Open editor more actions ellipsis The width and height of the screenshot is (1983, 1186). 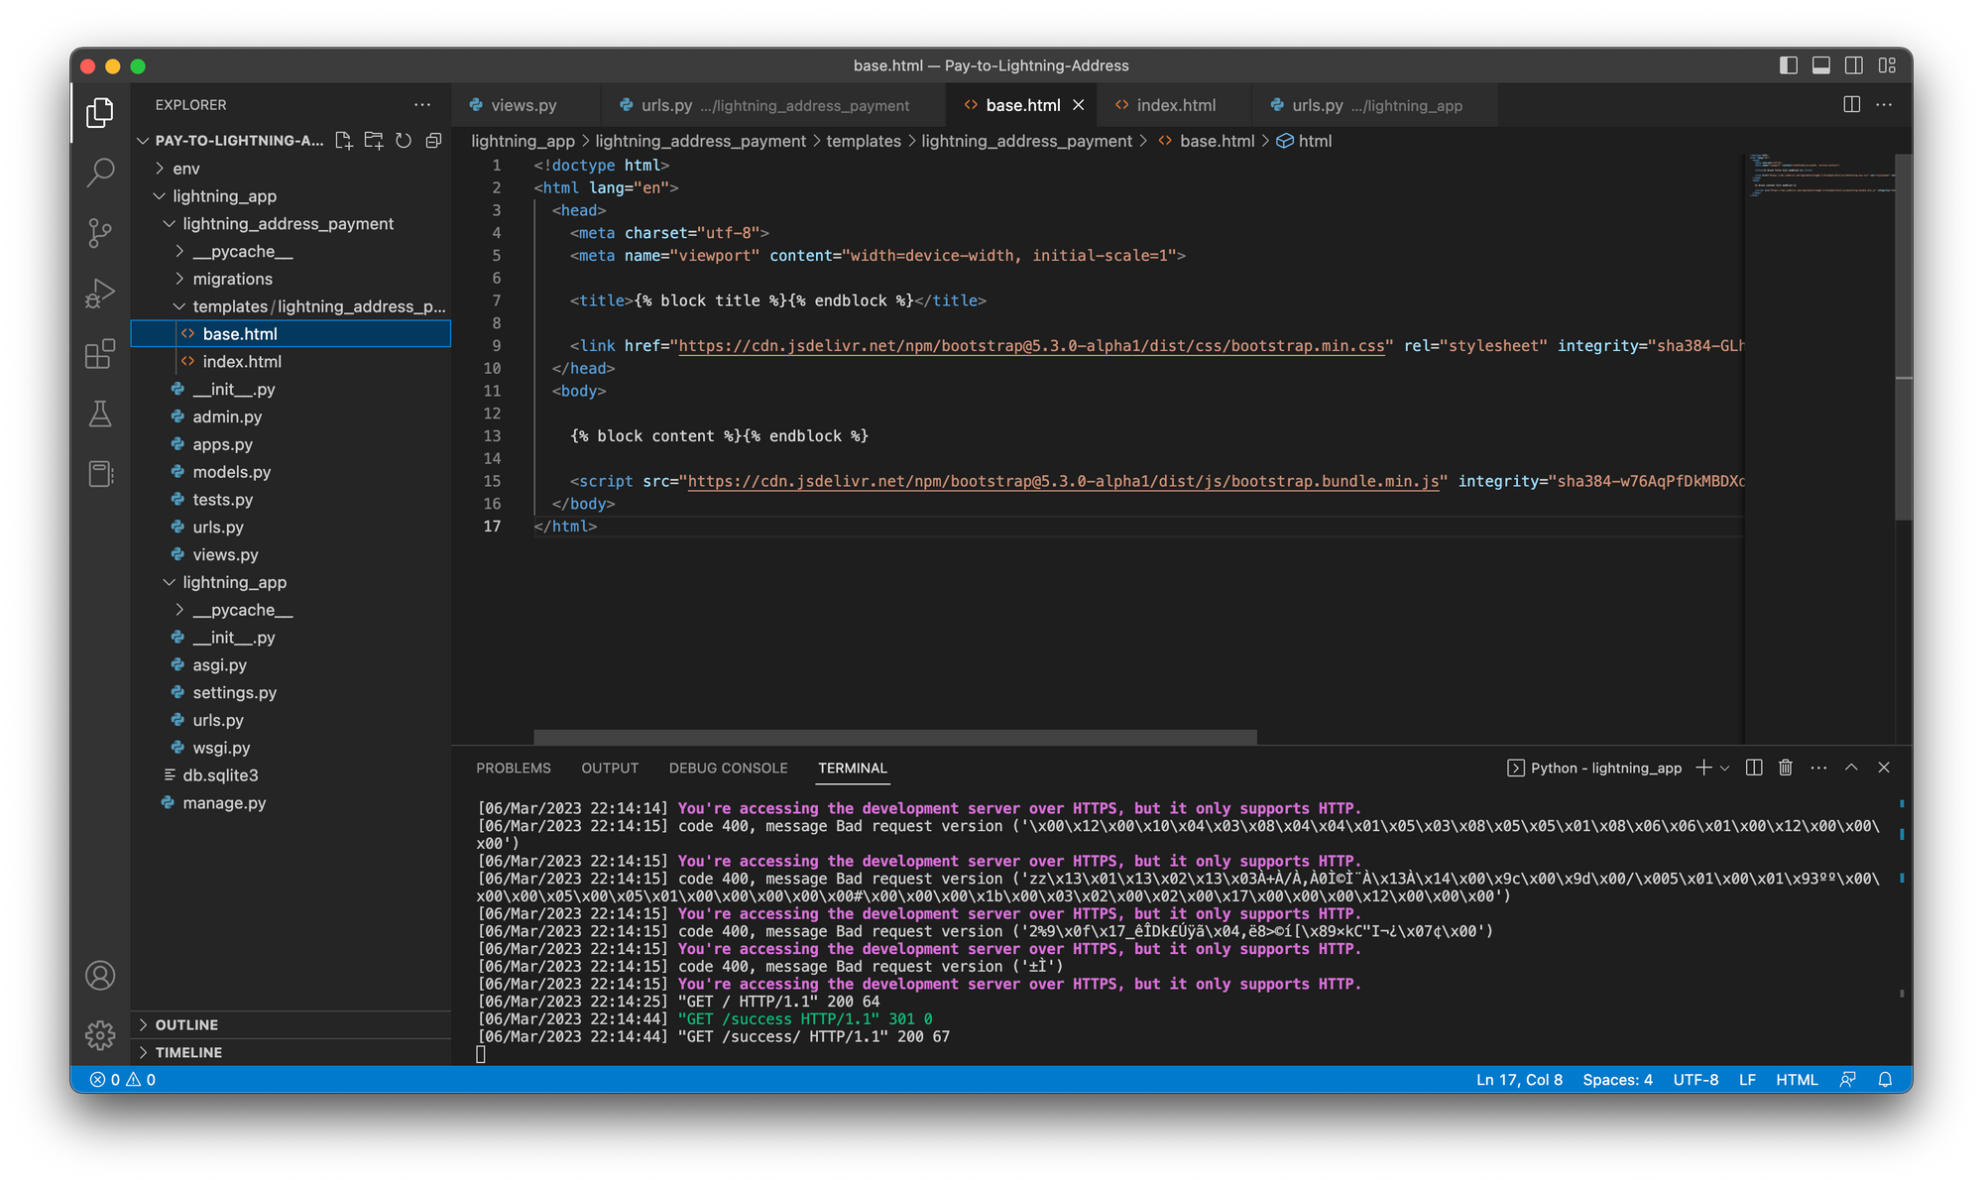1884,105
